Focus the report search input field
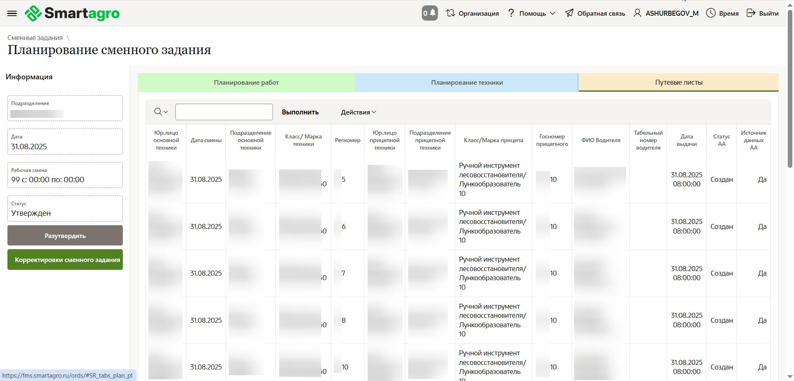The height and width of the screenshot is (381, 794). [224, 112]
